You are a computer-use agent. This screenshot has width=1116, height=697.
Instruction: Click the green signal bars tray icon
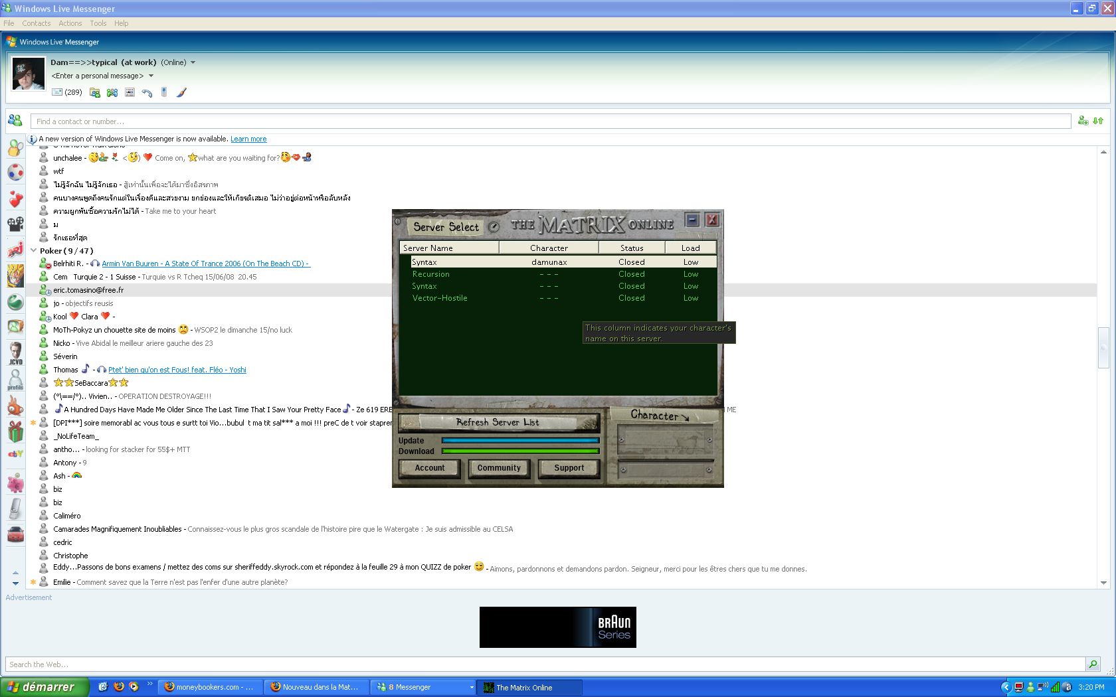pos(1055,687)
